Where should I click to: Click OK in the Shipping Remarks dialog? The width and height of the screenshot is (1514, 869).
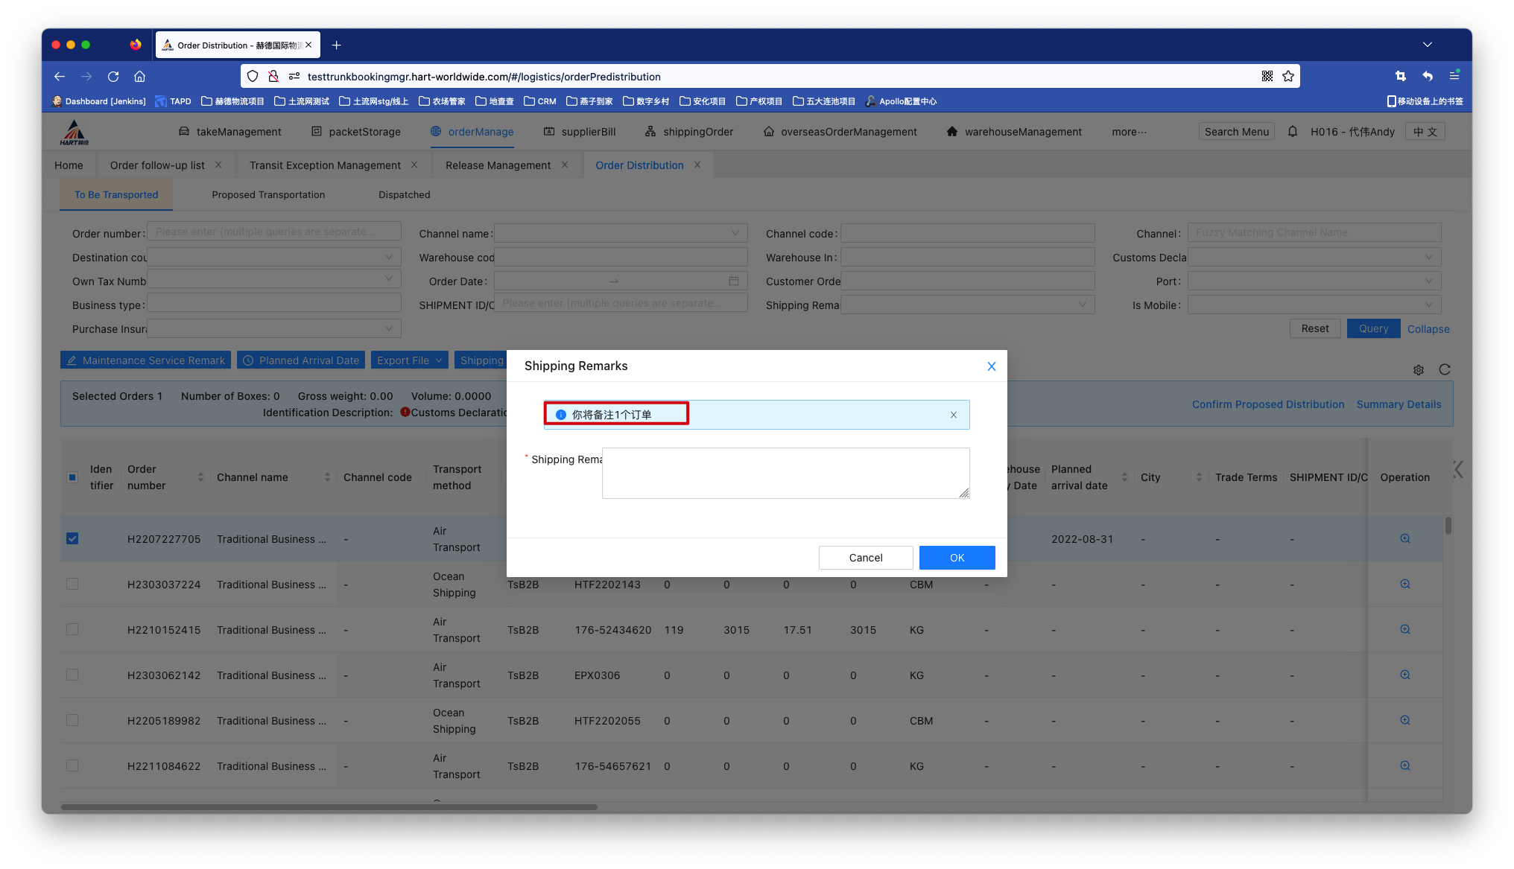tap(957, 558)
